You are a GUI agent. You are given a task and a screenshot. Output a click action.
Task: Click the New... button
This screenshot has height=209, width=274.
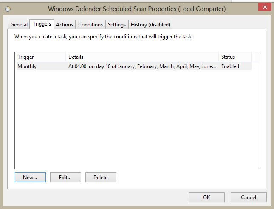30,178
